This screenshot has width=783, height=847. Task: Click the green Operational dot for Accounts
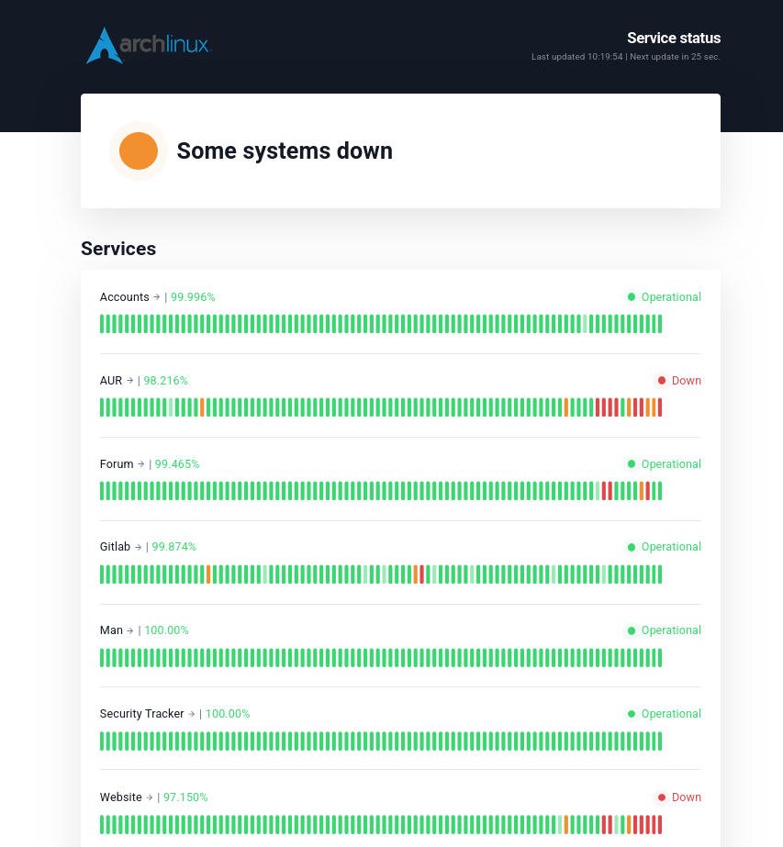(631, 297)
